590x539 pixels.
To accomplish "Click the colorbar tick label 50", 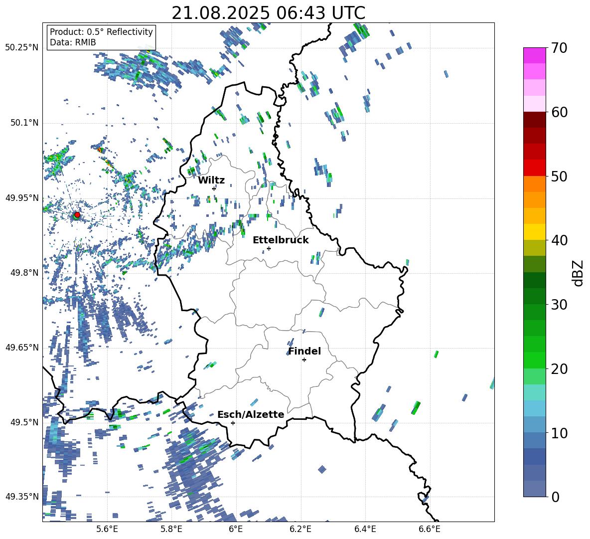I will coord(559,177).
